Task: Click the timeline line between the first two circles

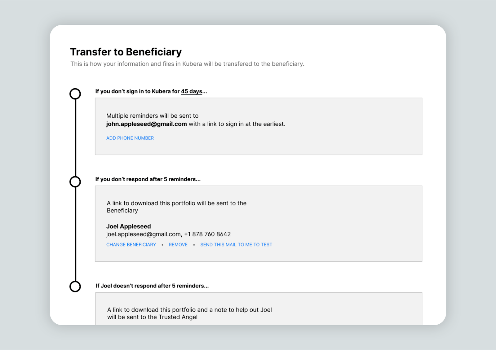Action: (x=75, y=138)
